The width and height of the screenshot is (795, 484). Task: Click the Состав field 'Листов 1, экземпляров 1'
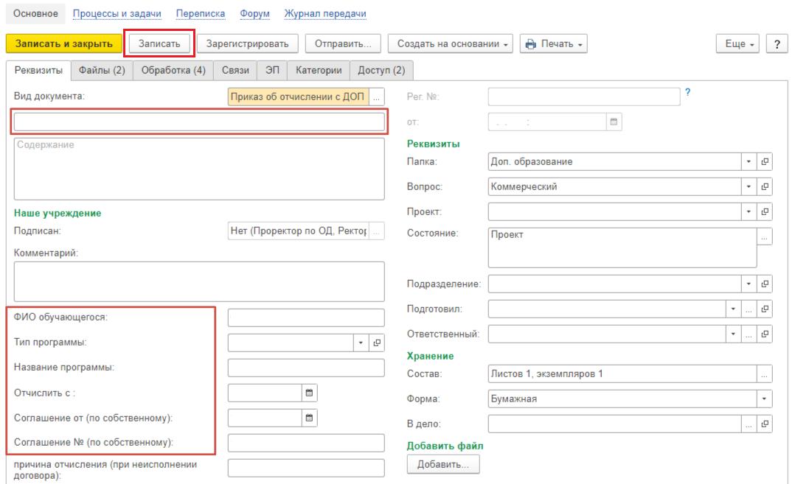click(622, 373)
